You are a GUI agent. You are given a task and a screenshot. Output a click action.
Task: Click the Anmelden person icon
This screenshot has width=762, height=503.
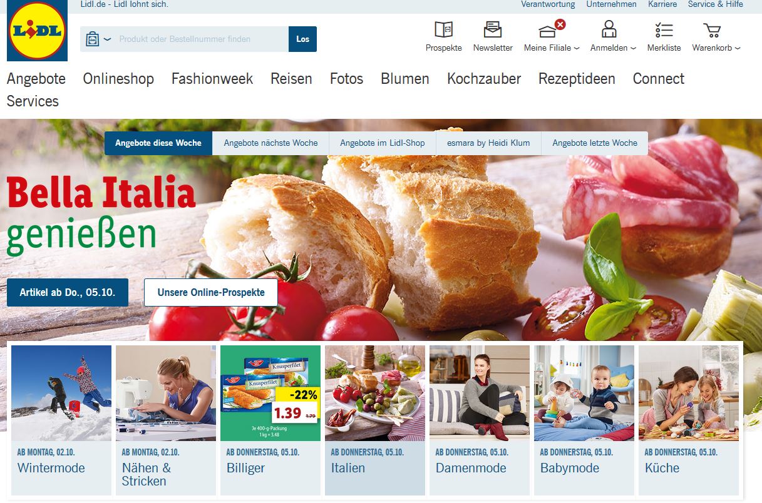pos(609,29)
